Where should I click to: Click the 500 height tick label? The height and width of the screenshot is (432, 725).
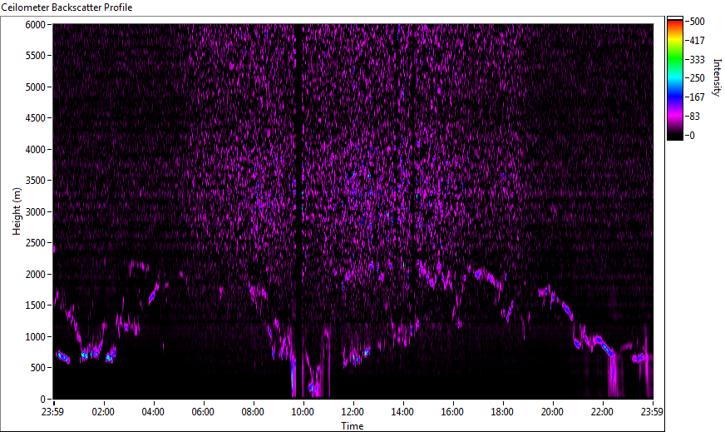[x=38, y=368]
